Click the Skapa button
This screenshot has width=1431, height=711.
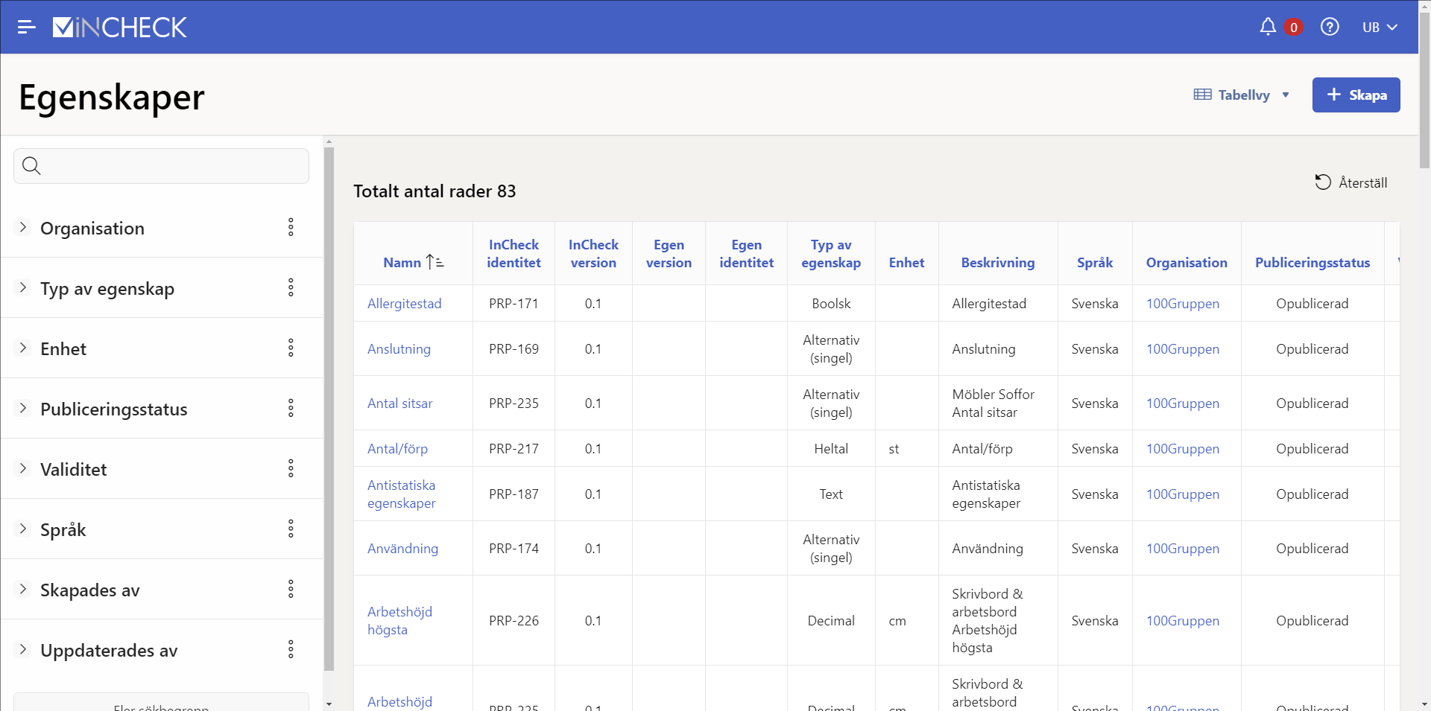1356,95
